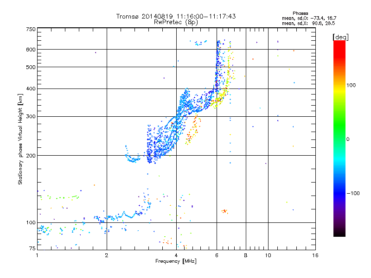Viewport: 371px width, 278px height.
Task: Click the Phases statistics header text
Action: click(300, 13)
